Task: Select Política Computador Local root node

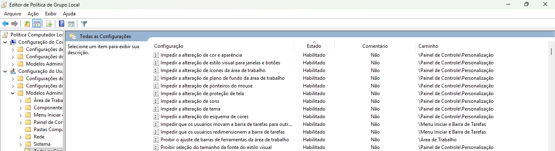Action: [x=37, y=35]
